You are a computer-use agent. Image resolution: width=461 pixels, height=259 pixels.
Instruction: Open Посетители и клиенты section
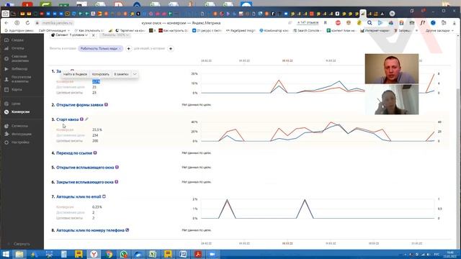(x=21, y=79)
